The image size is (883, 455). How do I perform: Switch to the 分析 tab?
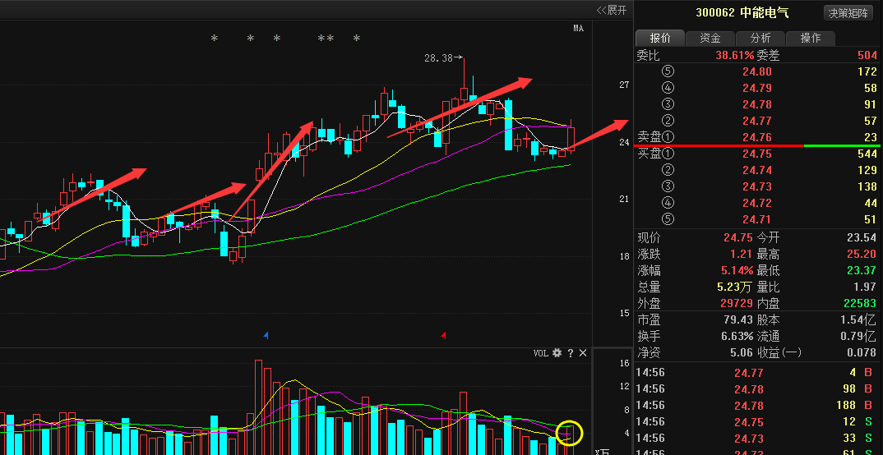coord(760,38)
